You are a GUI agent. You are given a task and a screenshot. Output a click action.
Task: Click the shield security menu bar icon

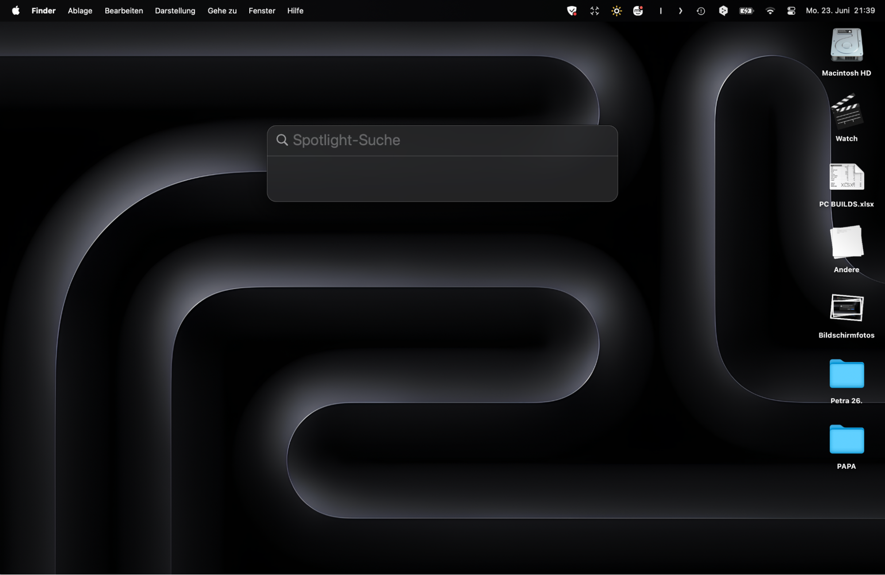(x=572, y=11)
